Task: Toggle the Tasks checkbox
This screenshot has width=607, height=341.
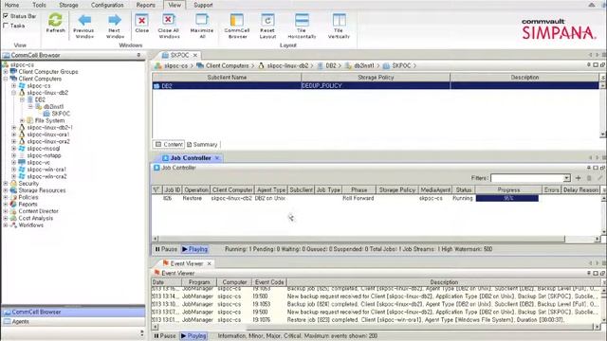Action: tap(6, 26)
